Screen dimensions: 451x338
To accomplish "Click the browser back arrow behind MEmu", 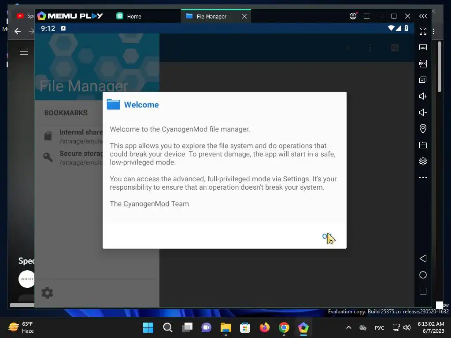I will point(18,31).
